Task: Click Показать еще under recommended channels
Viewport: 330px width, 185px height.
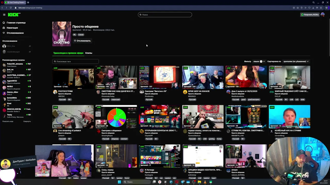Action: (x=8, y=121)
